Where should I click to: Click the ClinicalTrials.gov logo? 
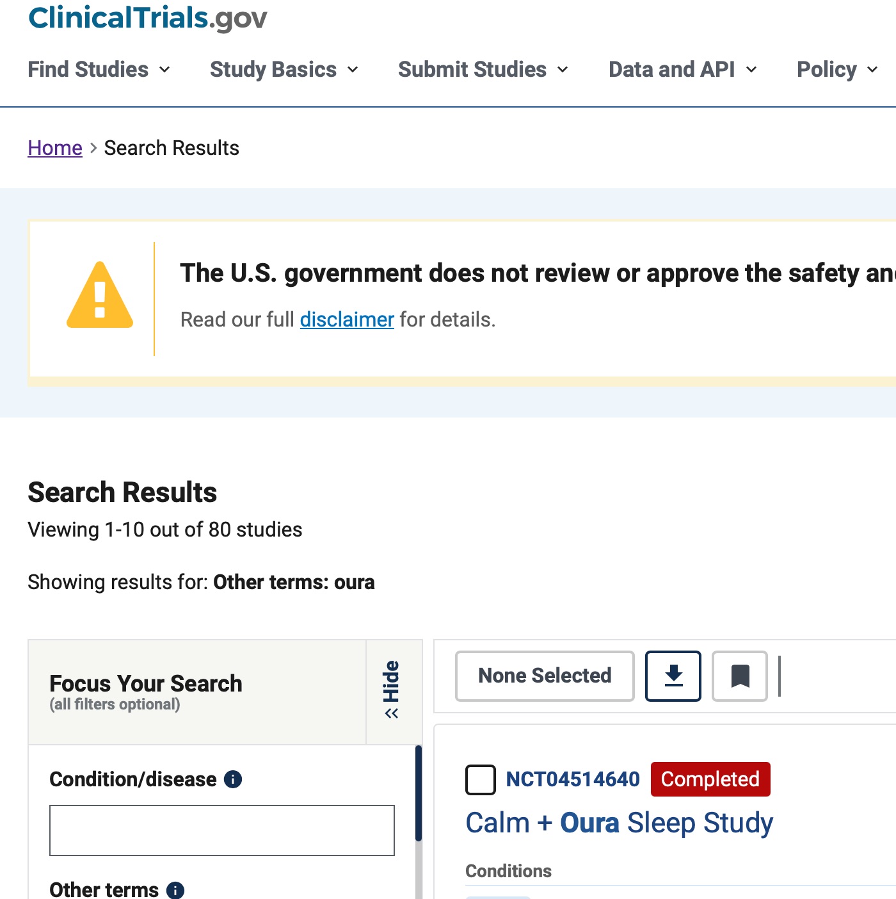click(x=147, y=18)
